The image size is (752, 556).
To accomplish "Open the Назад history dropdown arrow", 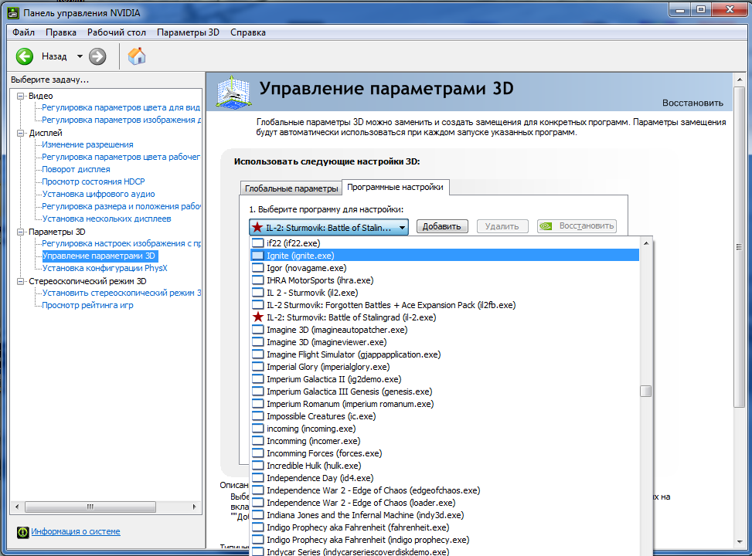I will (80, 56).
